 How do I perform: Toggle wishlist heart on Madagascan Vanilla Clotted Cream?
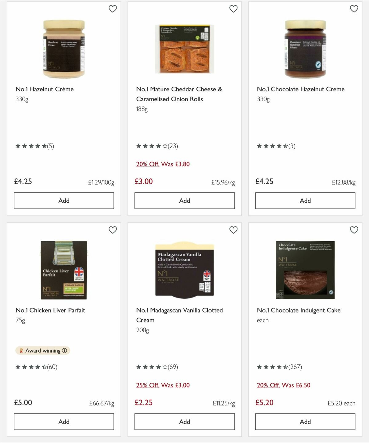233,229
